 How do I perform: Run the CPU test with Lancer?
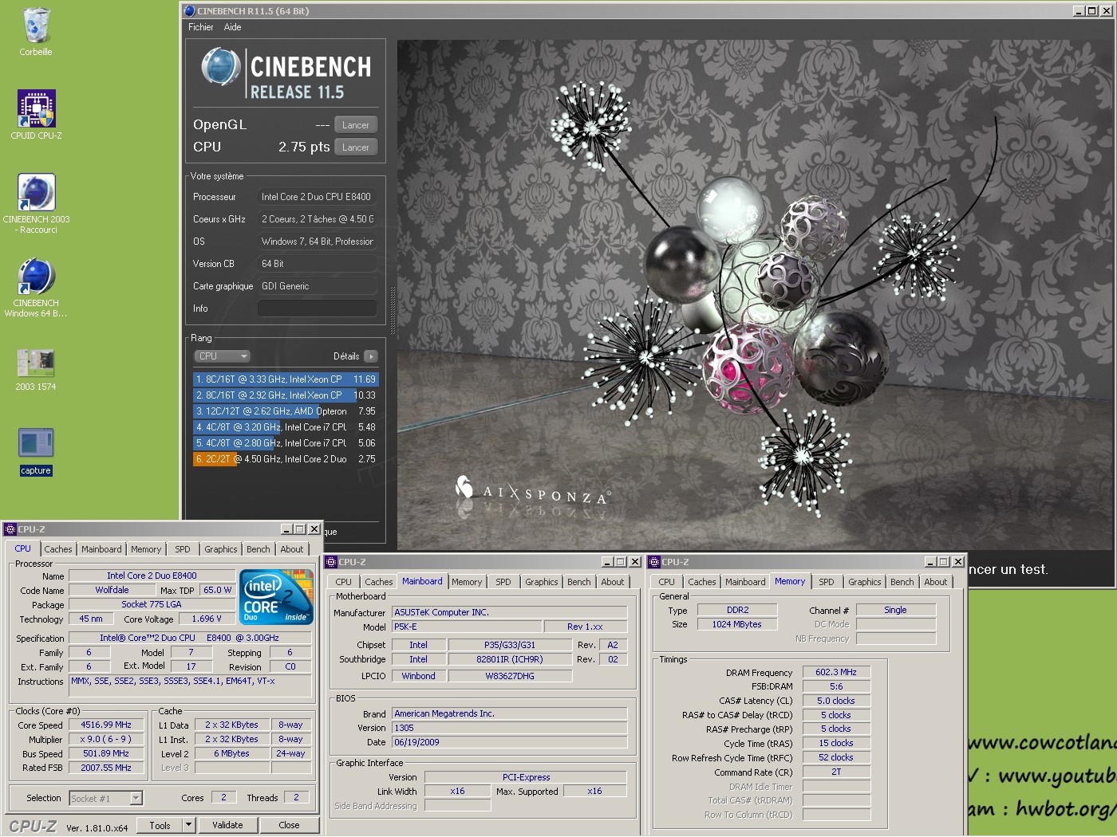355,147
